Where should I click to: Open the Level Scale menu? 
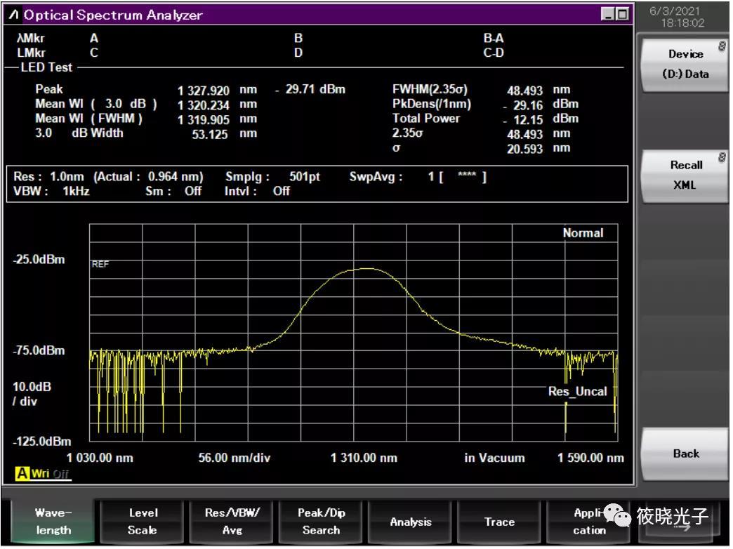(x=143, y=522)
